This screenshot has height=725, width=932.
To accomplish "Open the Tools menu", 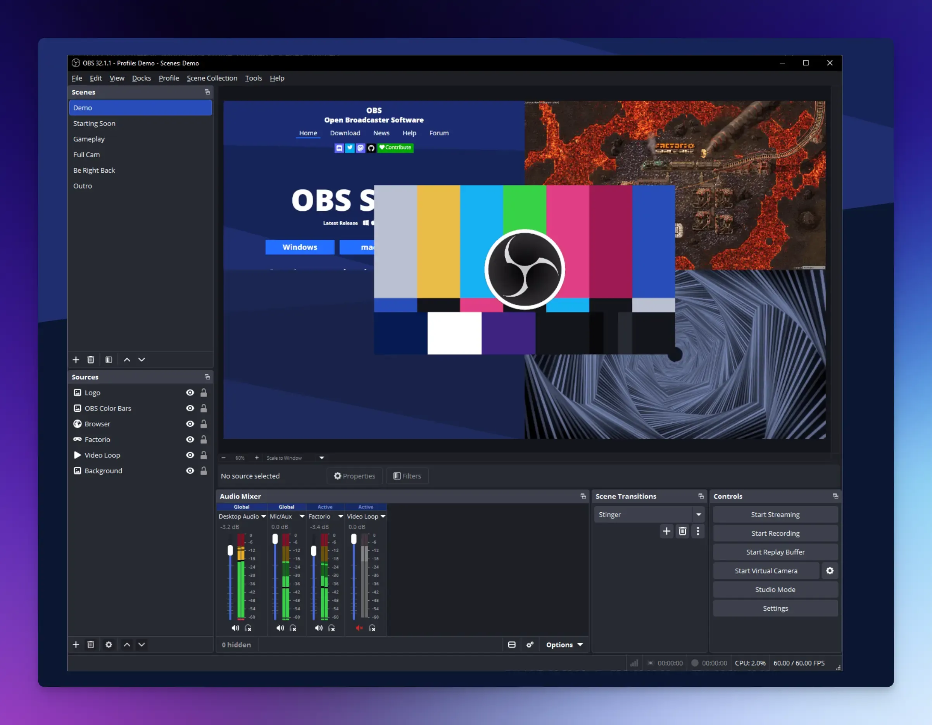I will coord(254,78).
